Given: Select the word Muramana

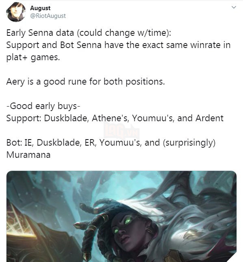Looking at the screenshot, I should tap(28, 155).
